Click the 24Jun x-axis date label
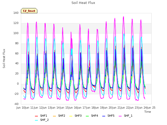167x125 pixels. click(x=147, y=108)
